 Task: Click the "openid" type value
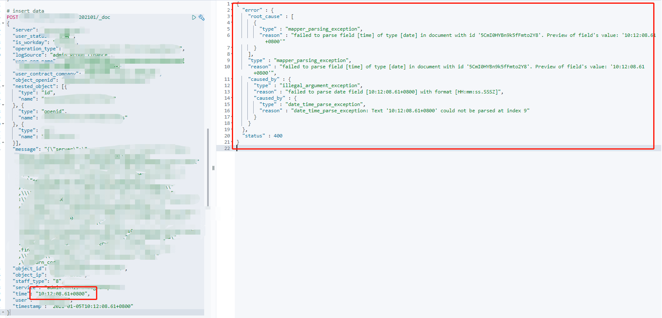pyautogui.click(x=54, y=111)
